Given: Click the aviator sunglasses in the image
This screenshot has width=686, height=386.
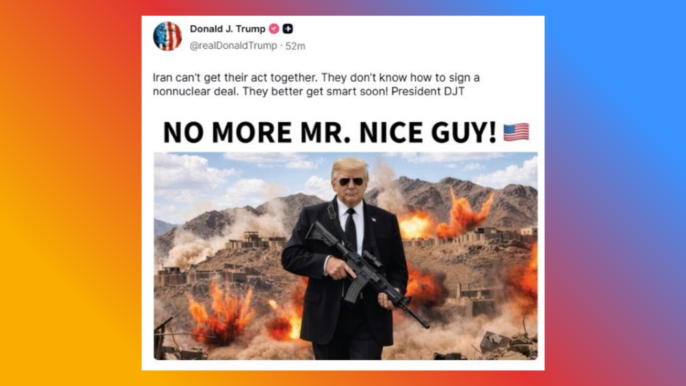Looking at the screenshot, I should (351, 182).
